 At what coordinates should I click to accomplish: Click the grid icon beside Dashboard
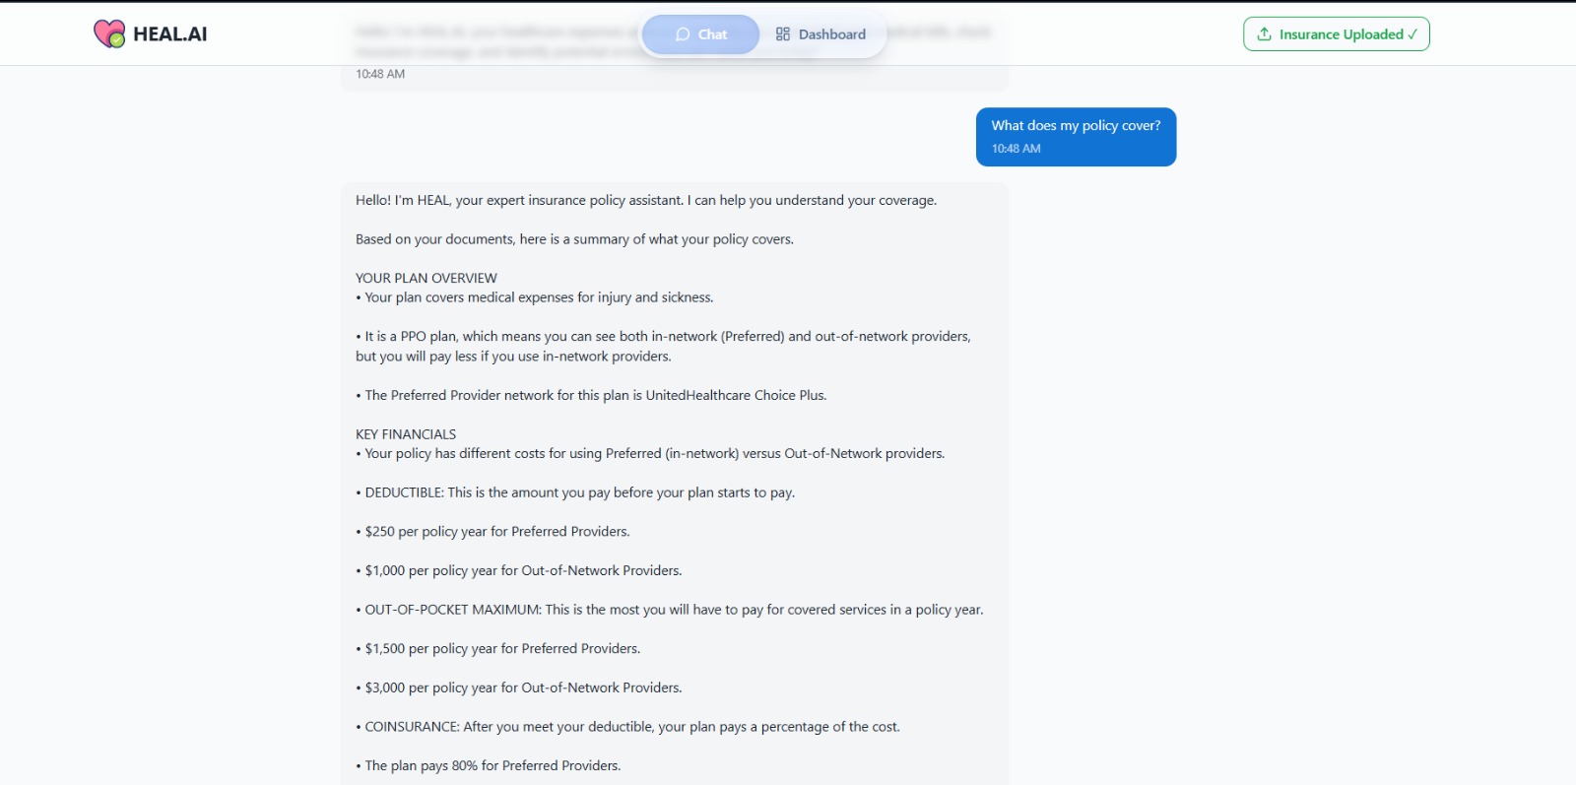(783, 34)
